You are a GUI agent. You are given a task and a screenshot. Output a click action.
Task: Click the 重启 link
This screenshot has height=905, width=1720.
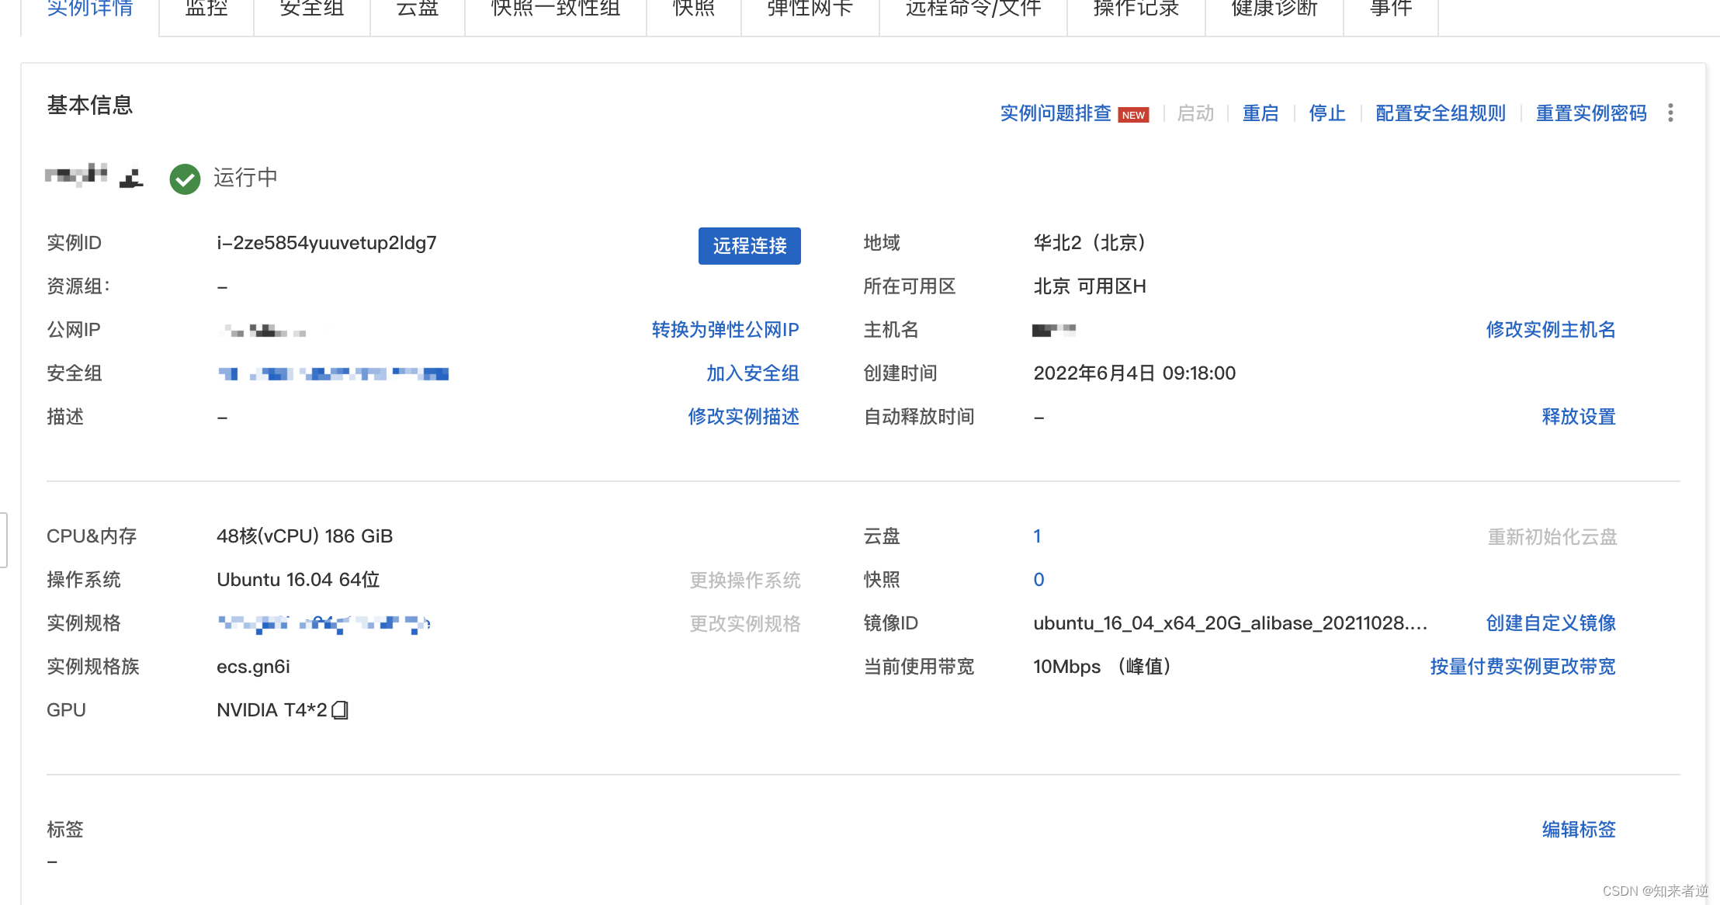click(x=1261, y=113)
